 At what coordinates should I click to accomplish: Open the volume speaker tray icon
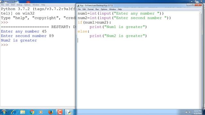(190, 112)
